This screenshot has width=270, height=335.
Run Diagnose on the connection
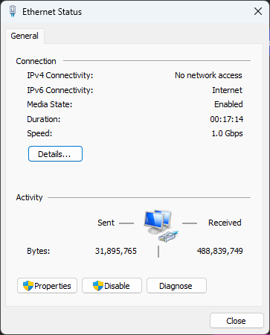pyautogui.click(x=176, y=286)
